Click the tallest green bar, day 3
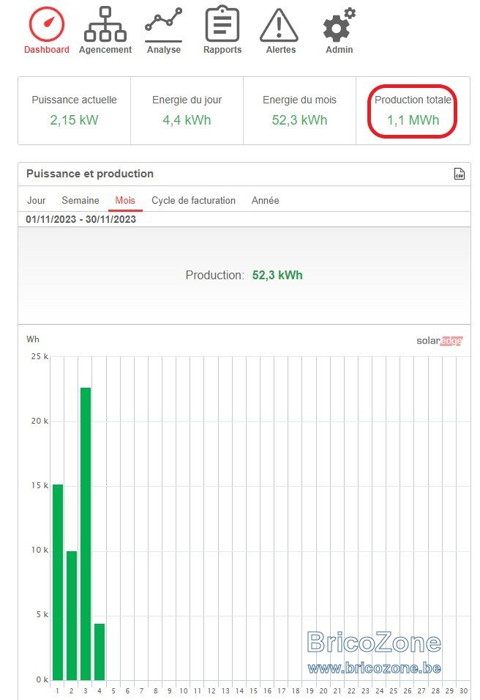 pyautogui.click(x=86, y=534)
